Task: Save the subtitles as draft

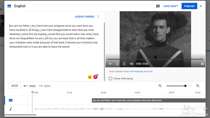Action: pyautogui.click(x=171, y=6)
